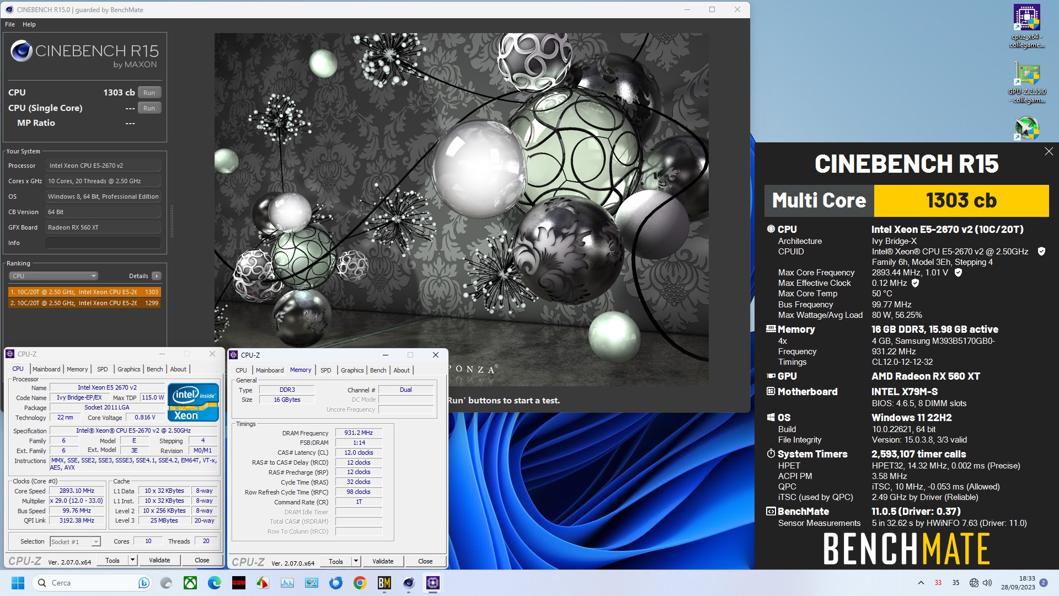Screen dimensions: 1059x596
Task: Launch Microsoft Edge from the taskbar
Action: click(x=215, y=583)
